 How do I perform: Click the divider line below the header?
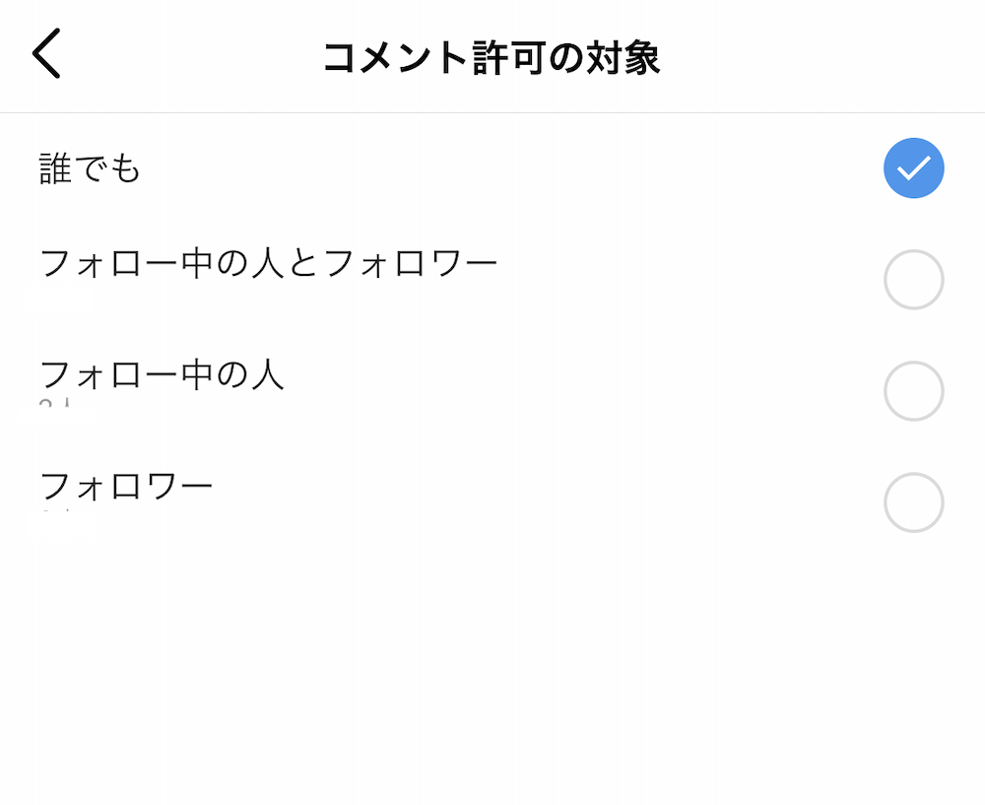(492, 113)
